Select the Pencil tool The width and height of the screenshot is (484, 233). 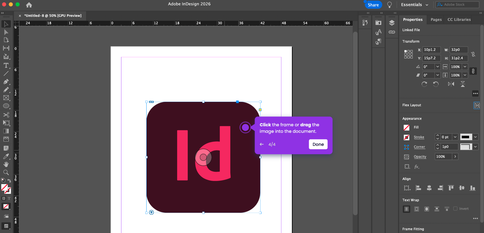[x=6, y=90]
